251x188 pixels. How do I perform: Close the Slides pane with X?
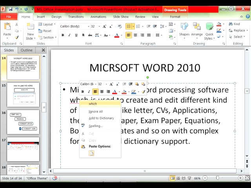43,50
